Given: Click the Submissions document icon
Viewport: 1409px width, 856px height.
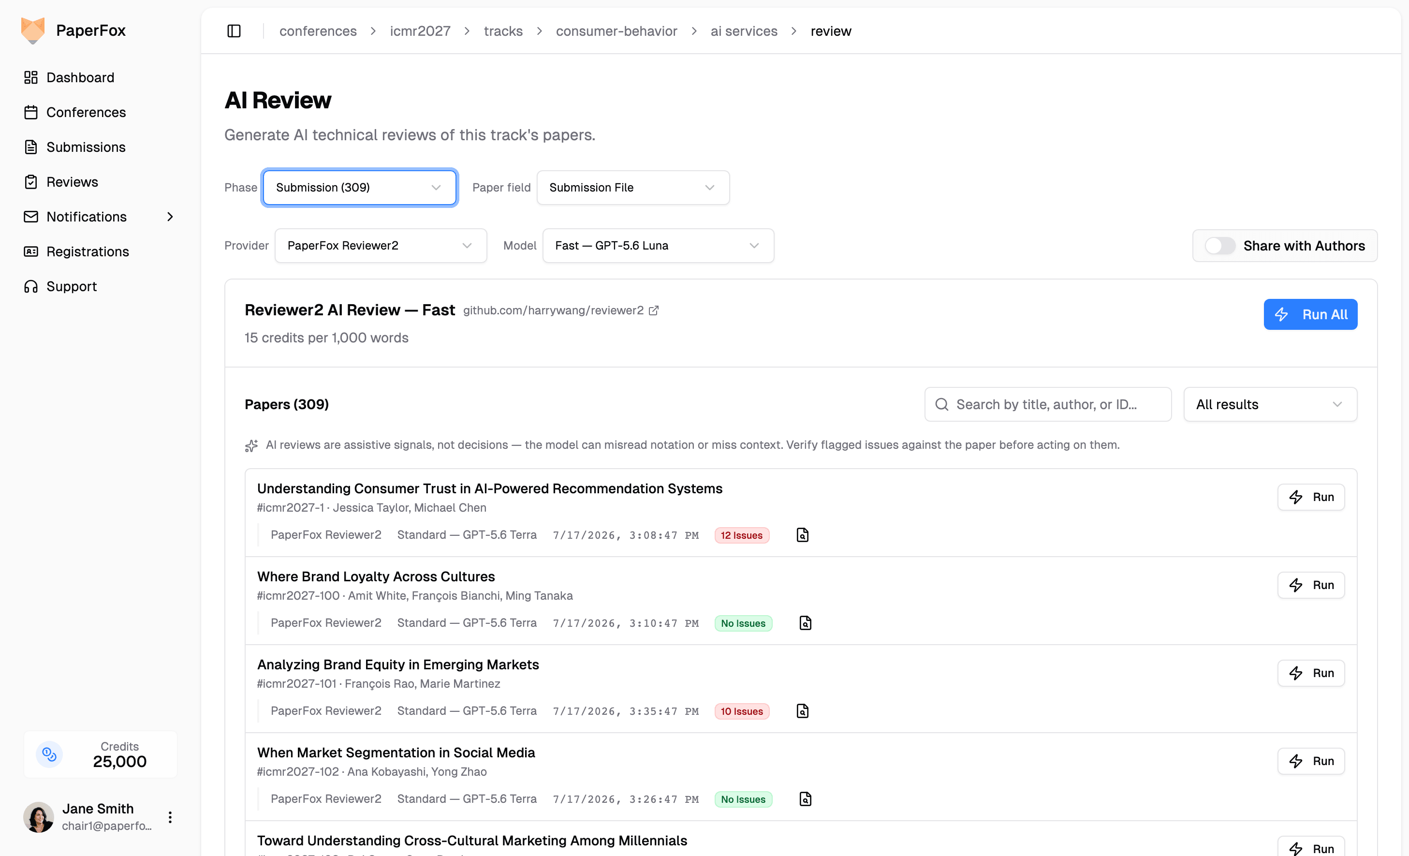Looking at the screenshot, I should [x=31, y=147].
